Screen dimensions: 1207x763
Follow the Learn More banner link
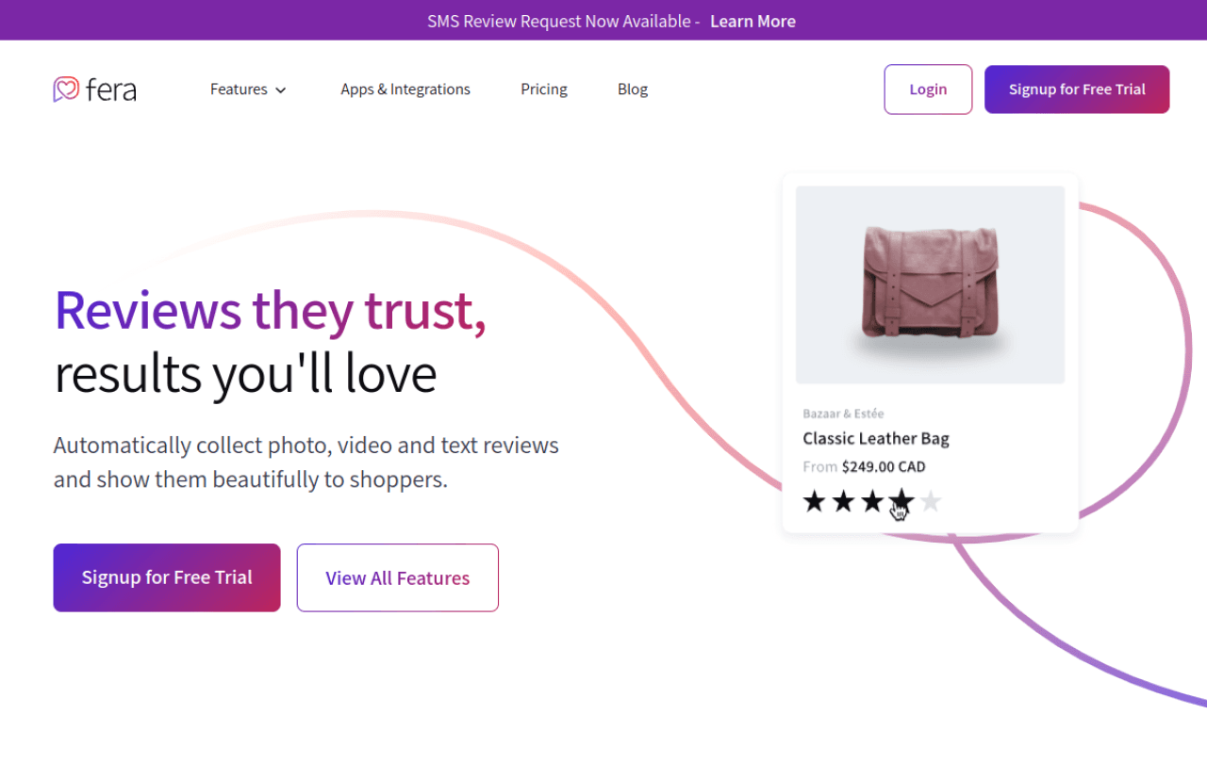click(x=752, y=21)
